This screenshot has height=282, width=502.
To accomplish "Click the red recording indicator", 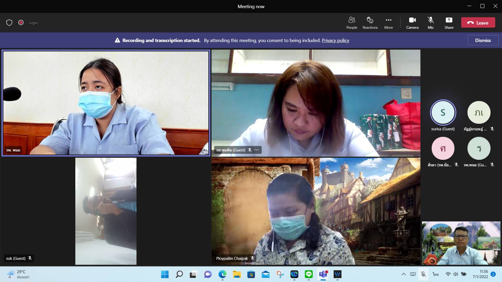I will [21, 23].
